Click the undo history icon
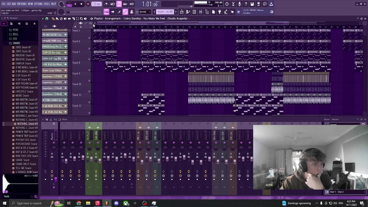 click(x=227, y=4)
